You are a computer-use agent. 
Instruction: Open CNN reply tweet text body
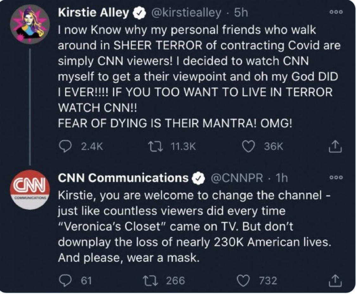click(x=194, y=227)
